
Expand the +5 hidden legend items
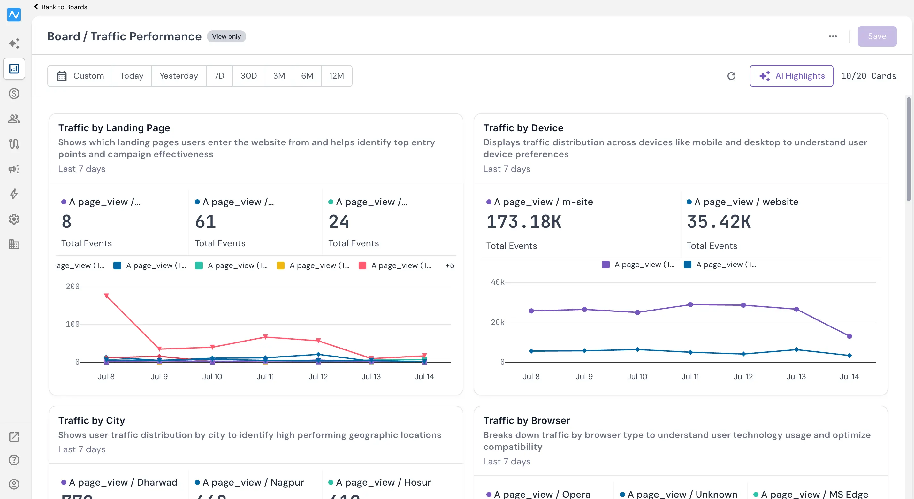click(x=450, y=265)
